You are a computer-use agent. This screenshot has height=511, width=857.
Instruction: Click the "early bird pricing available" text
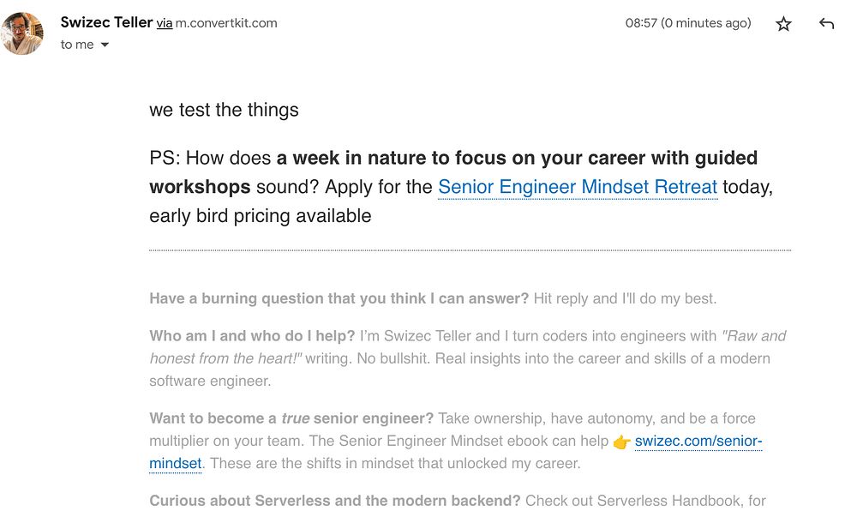tap(260, 216)
